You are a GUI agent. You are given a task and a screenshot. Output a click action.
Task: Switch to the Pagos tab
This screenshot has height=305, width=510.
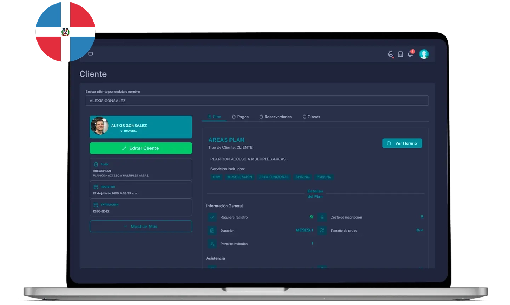point(240,117)
